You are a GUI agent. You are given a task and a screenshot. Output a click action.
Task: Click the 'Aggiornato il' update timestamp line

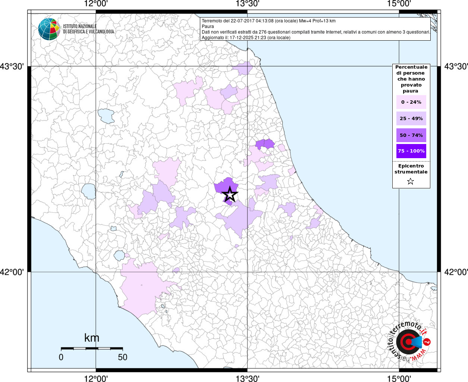(x=246, y=38)
